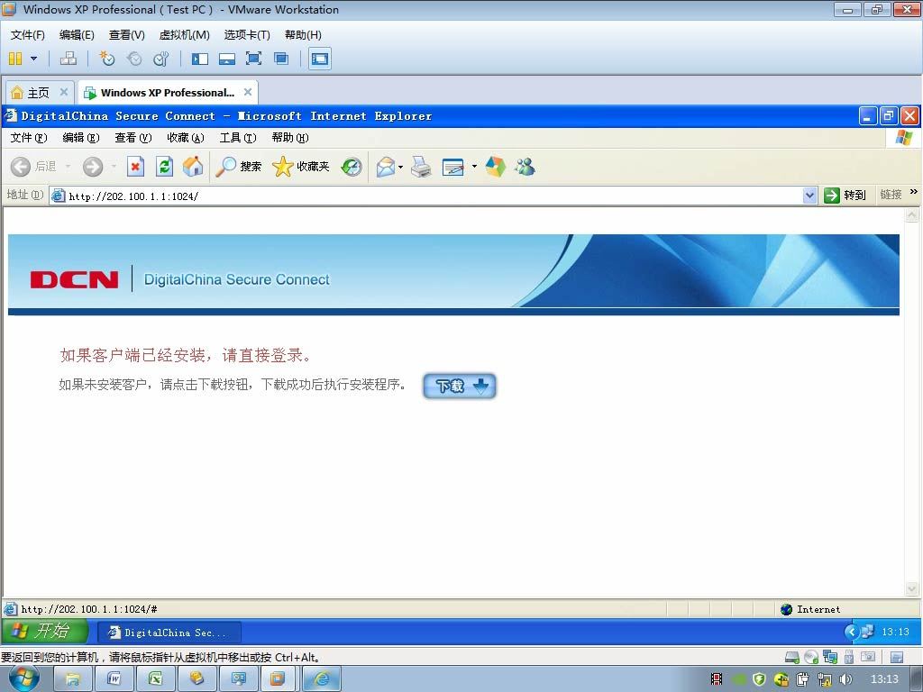Click the host taskbar volume speaker icon
The width and height of the screenshot is (923, 692).
(x=845, y=679)
